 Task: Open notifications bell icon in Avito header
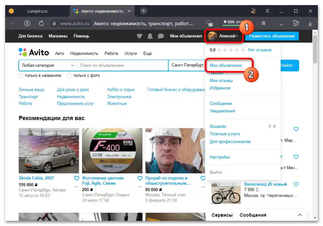coord(150,36)
